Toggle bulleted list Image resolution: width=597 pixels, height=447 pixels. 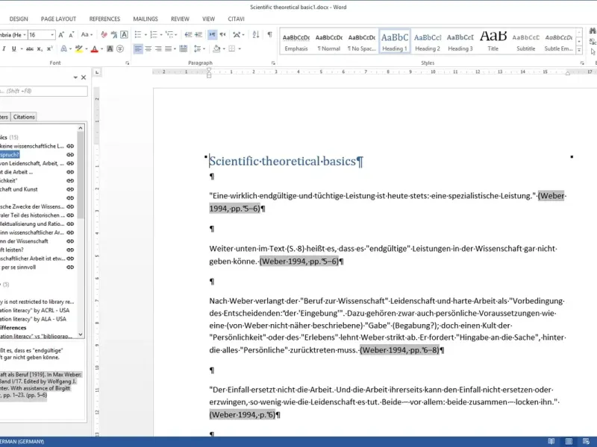click(138, 35)
